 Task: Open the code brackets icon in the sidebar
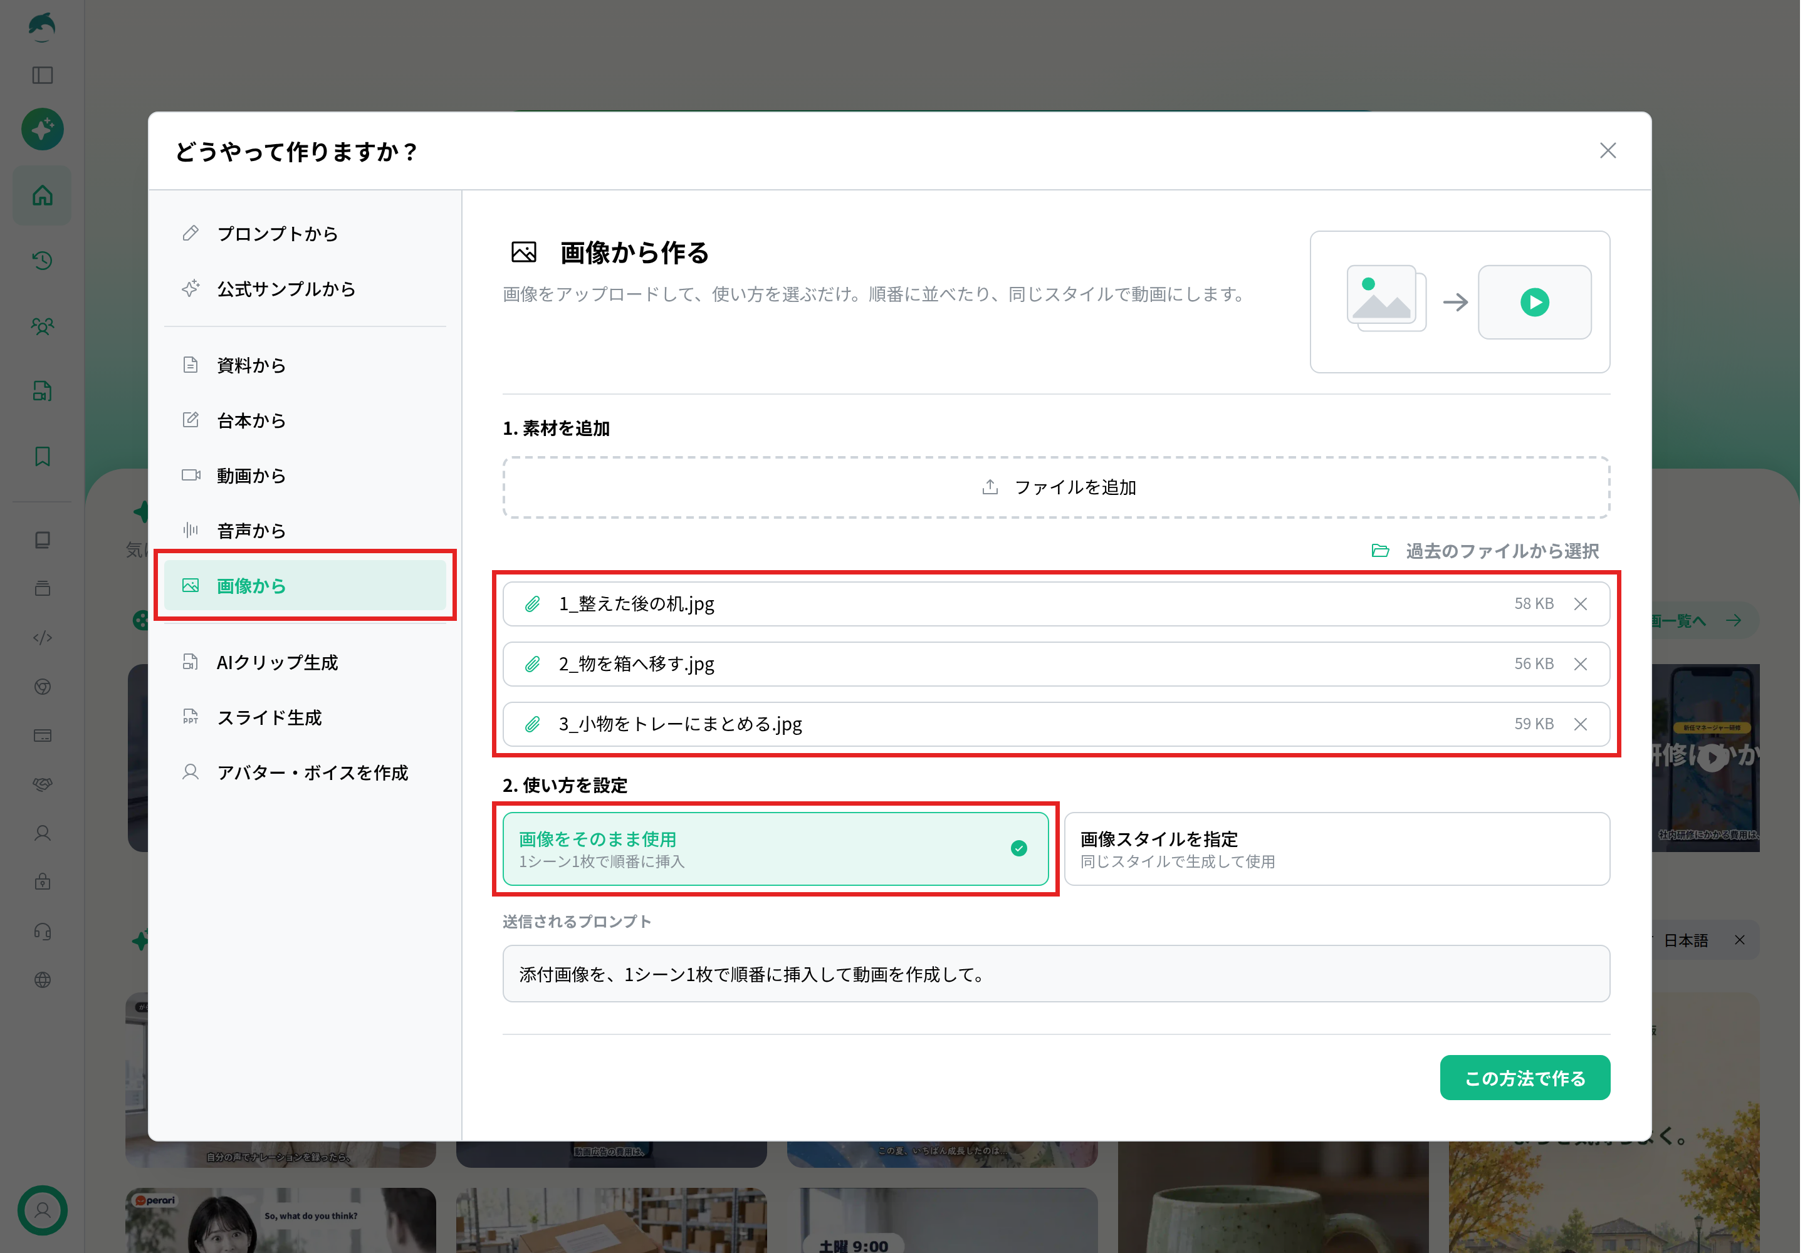pos(43,638)
